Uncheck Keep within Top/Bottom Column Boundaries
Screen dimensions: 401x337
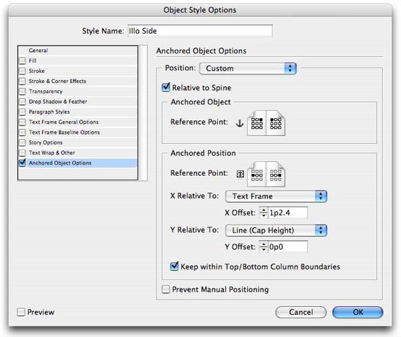[x=174, y=266]
